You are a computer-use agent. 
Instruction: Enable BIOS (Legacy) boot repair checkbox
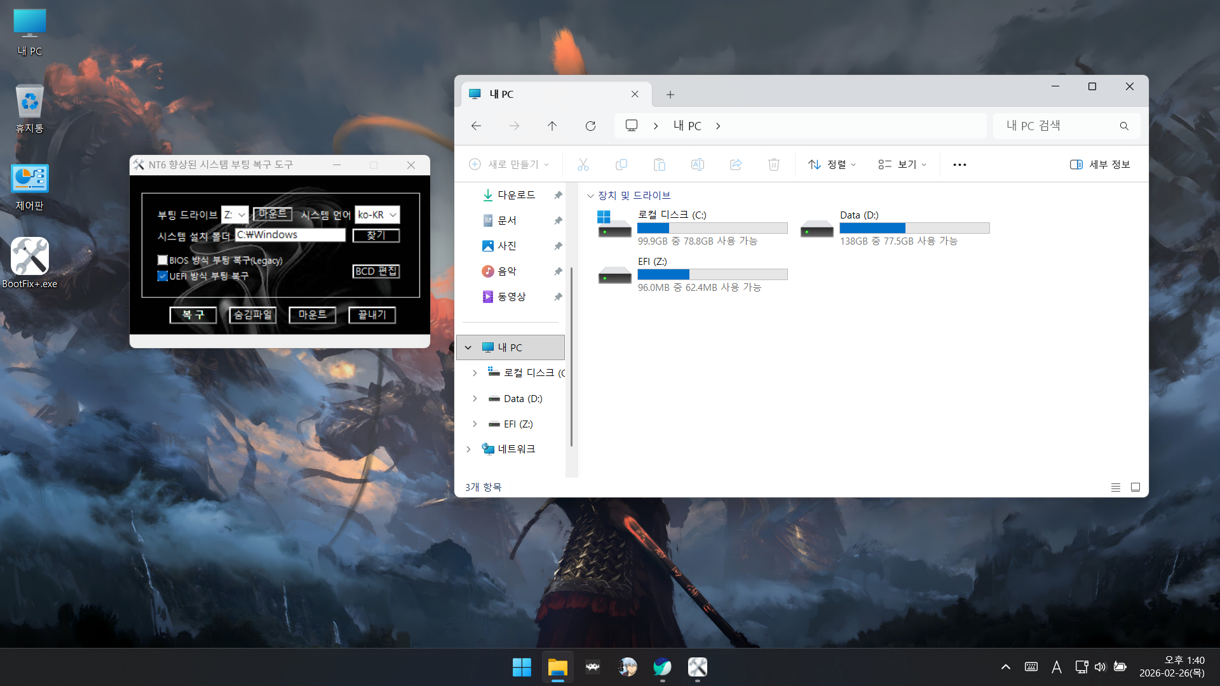point(163,260)
